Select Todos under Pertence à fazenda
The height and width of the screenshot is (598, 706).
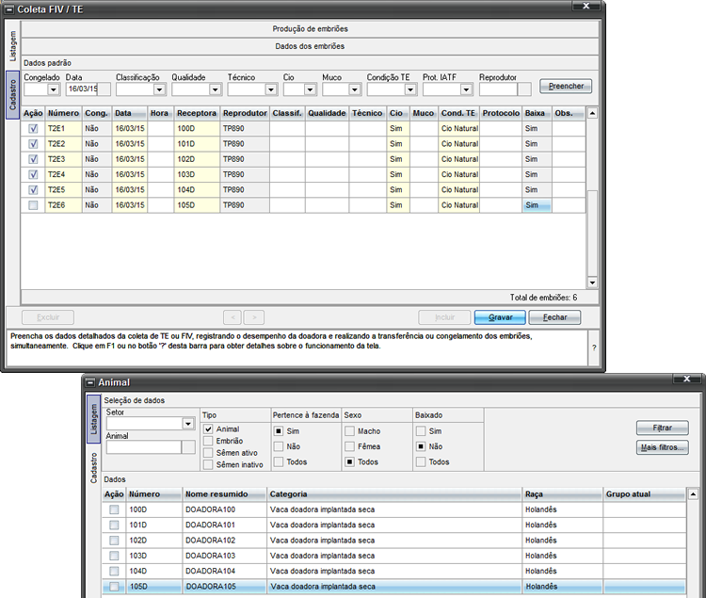279,461
